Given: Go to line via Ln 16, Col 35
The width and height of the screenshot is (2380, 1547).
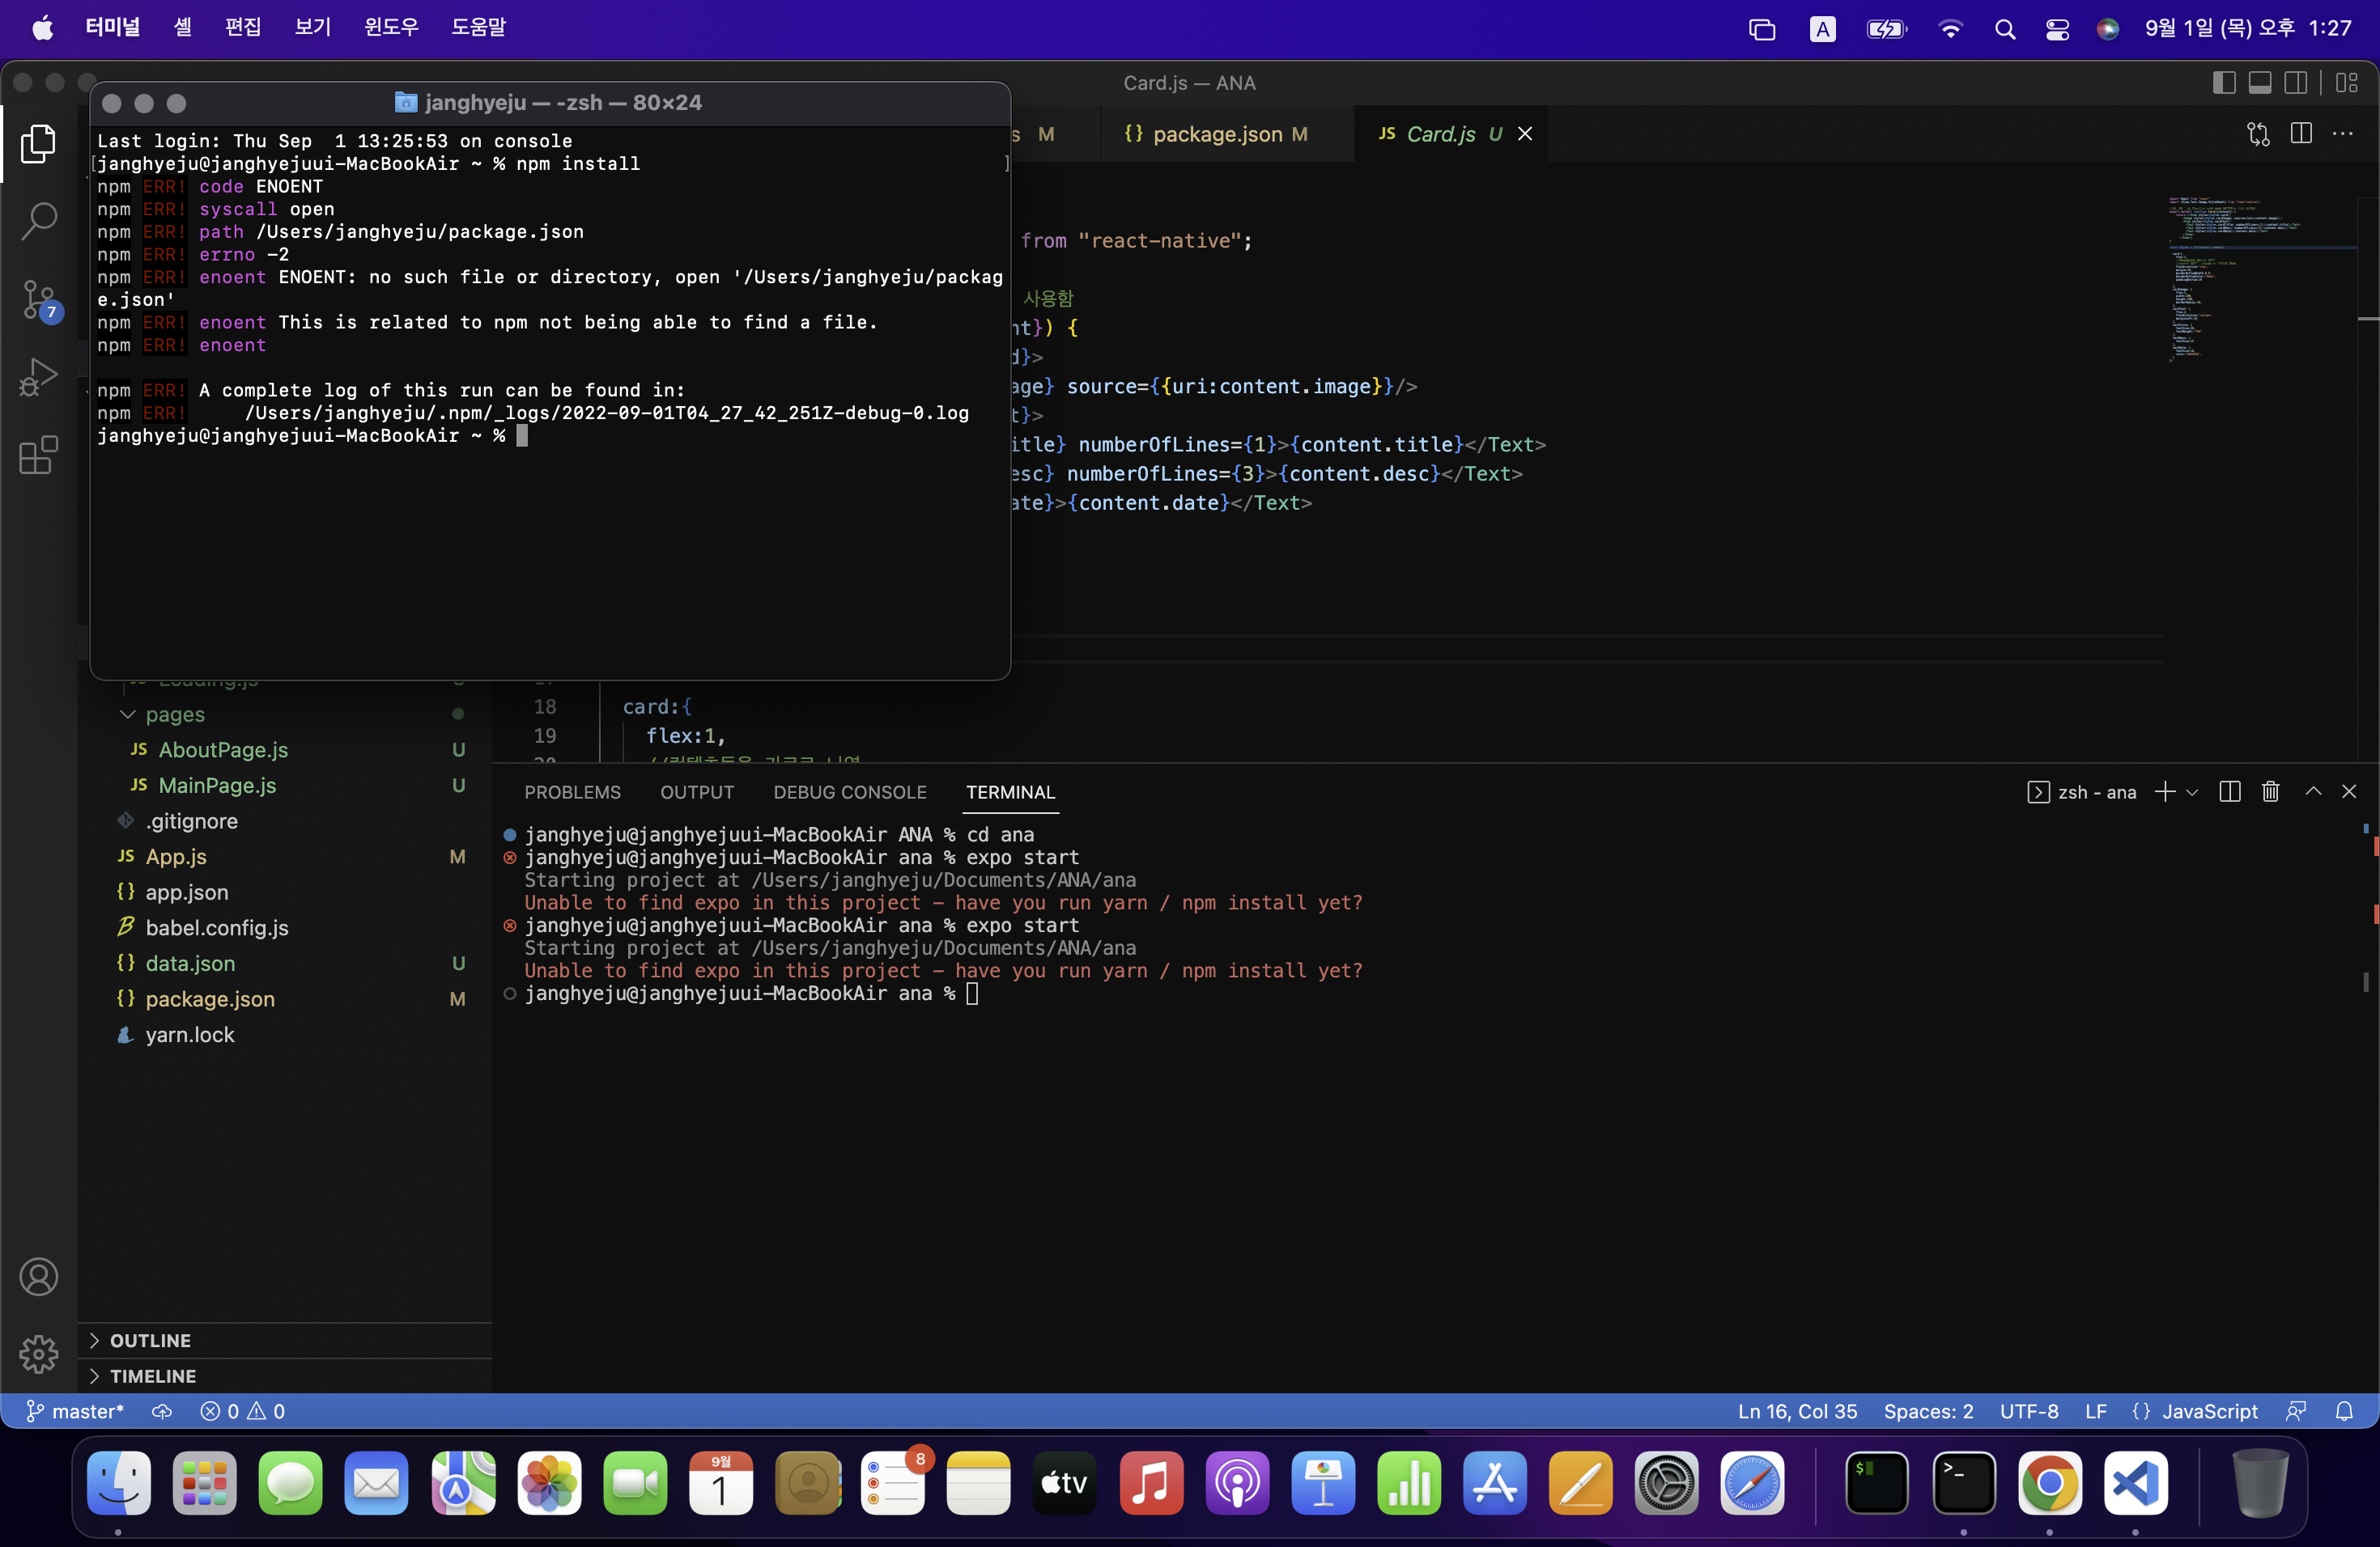Looking at the screenshot, I should [1797, 1411].
